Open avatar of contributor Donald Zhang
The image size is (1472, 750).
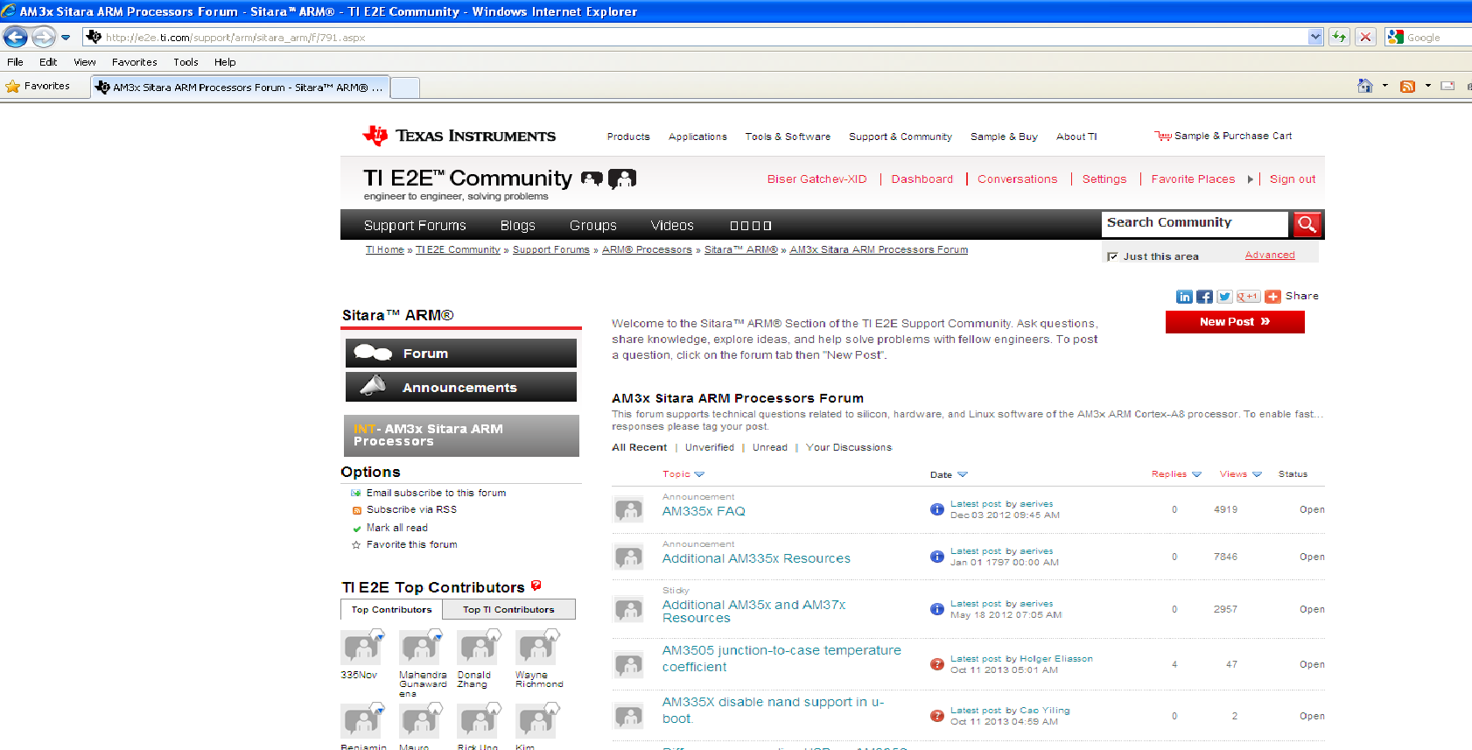(479, 648)
